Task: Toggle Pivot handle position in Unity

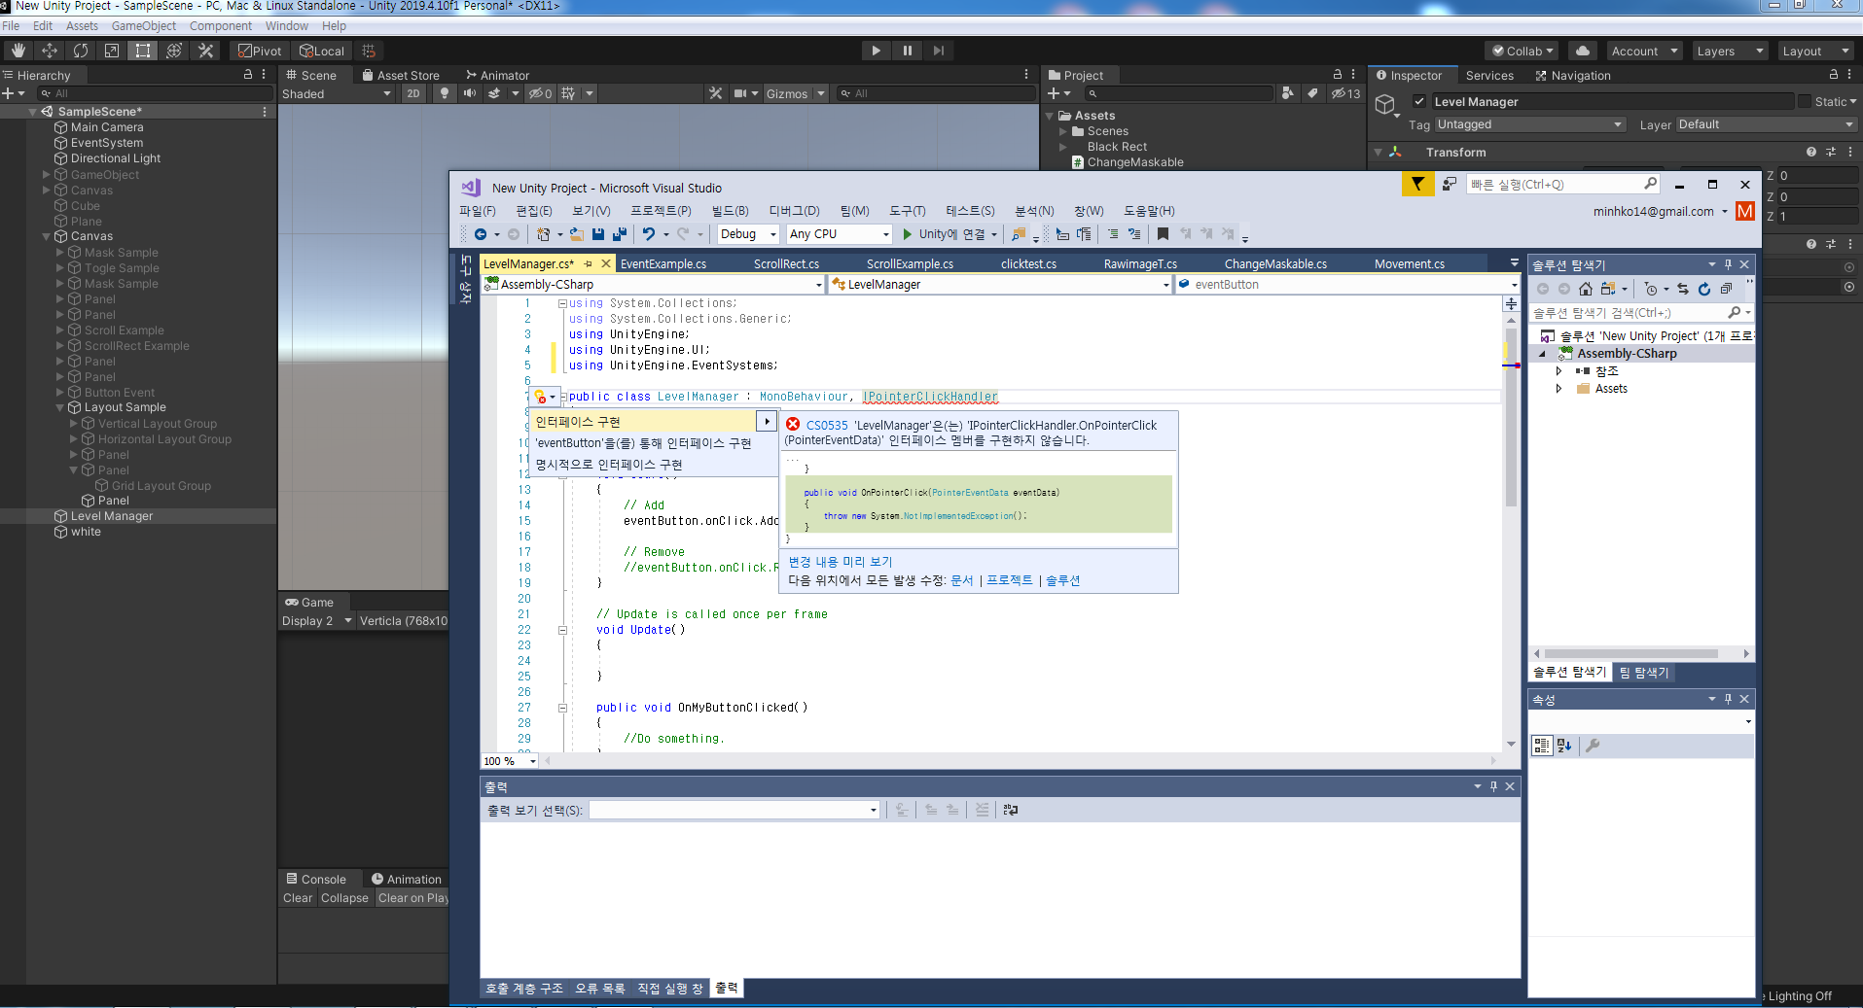Action: coord(260,51)
